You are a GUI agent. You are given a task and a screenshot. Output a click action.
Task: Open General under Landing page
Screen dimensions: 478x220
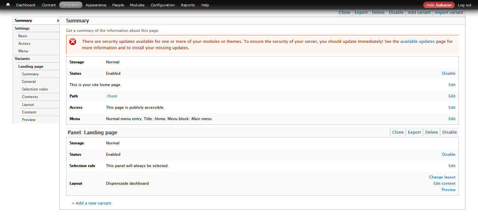coord(29,82)
